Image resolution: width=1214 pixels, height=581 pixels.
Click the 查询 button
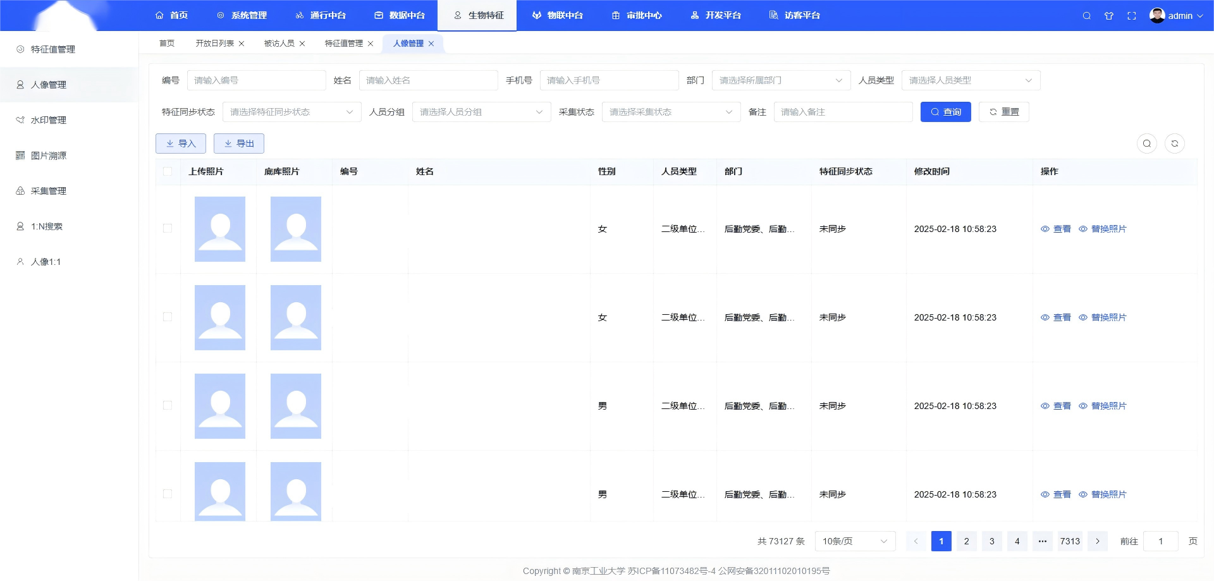click(x=945, y=112)
